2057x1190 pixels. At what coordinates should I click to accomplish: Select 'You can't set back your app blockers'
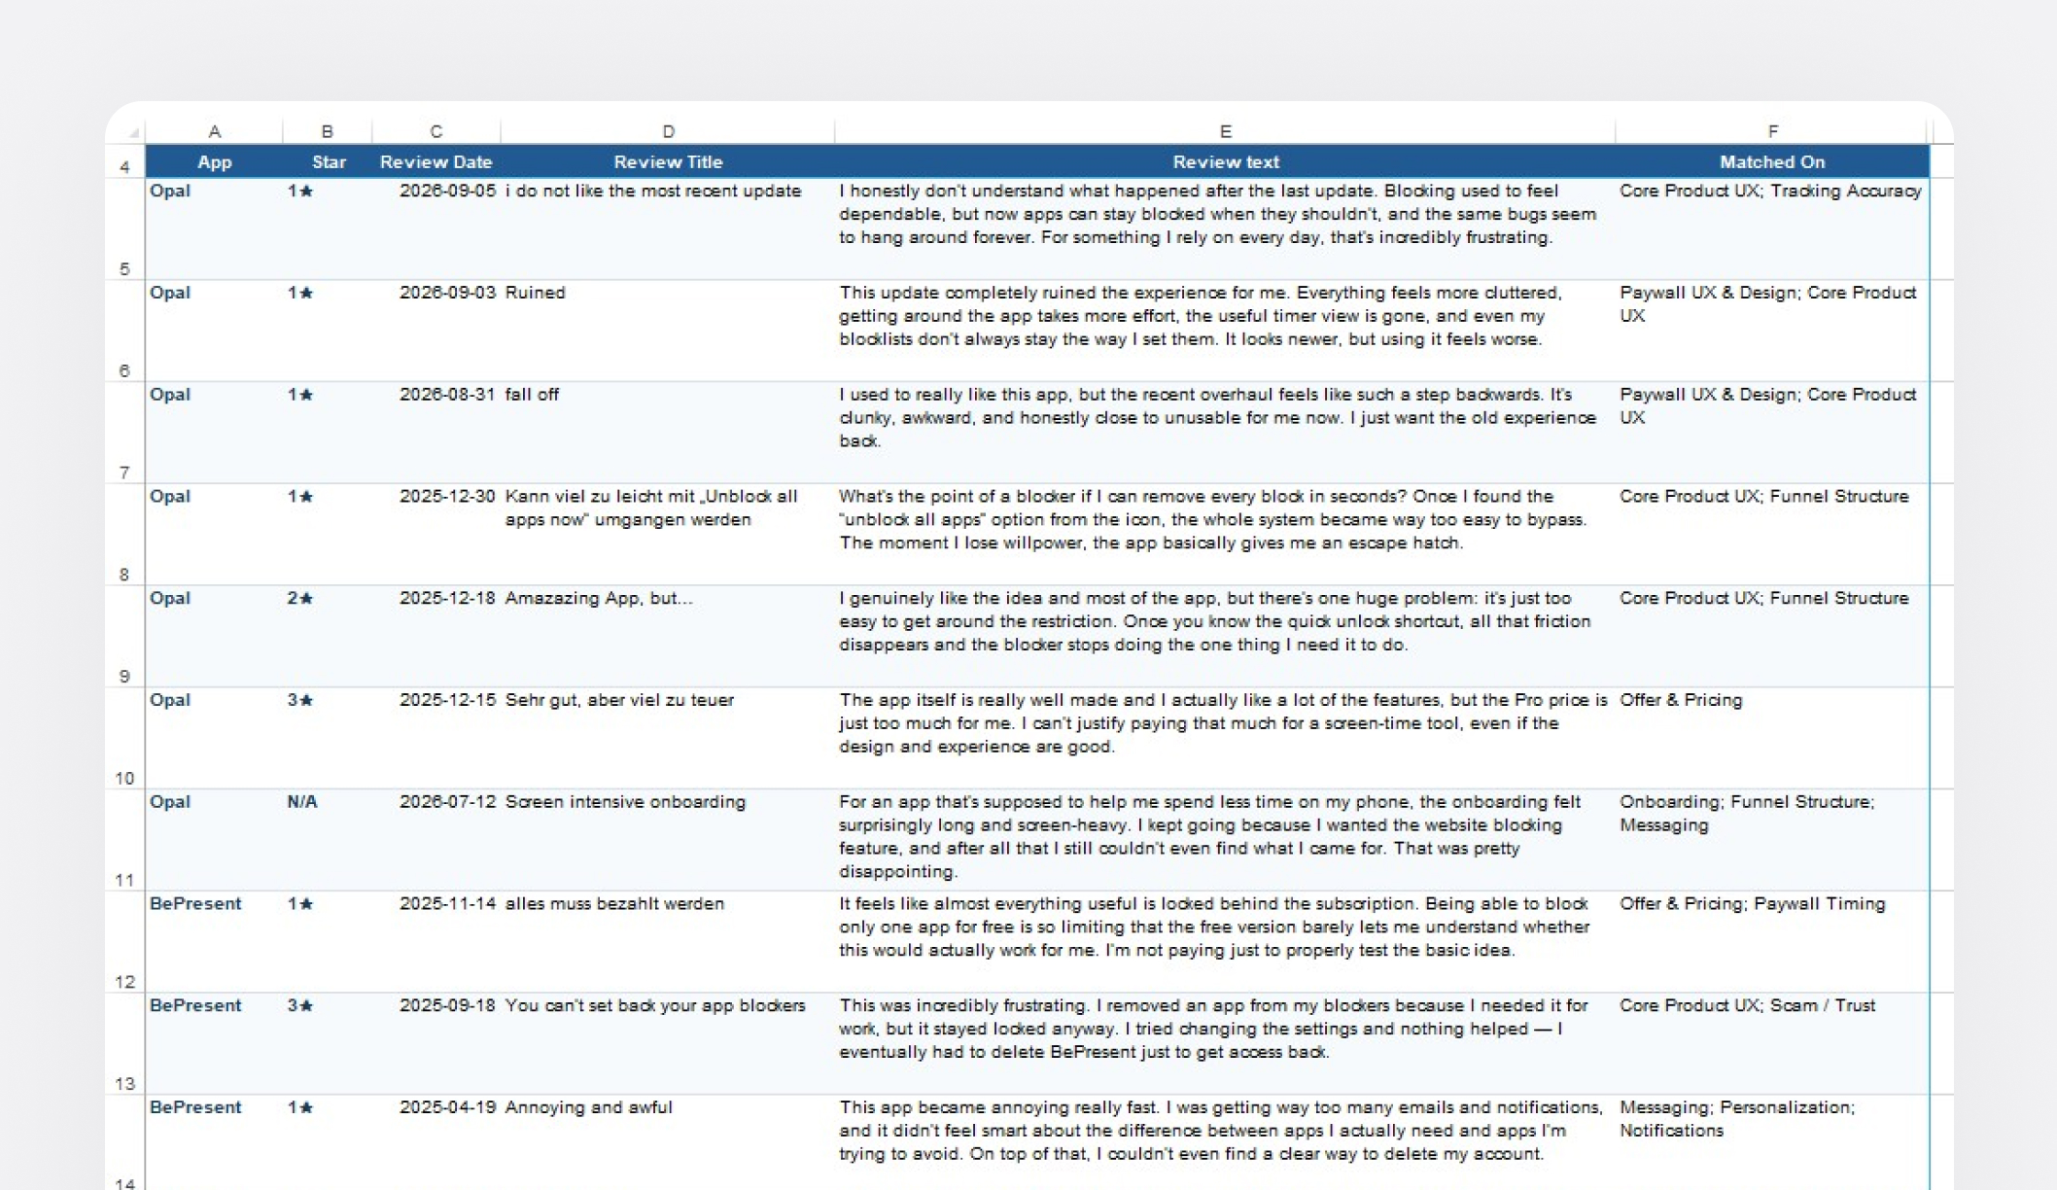coord(668,1043)
